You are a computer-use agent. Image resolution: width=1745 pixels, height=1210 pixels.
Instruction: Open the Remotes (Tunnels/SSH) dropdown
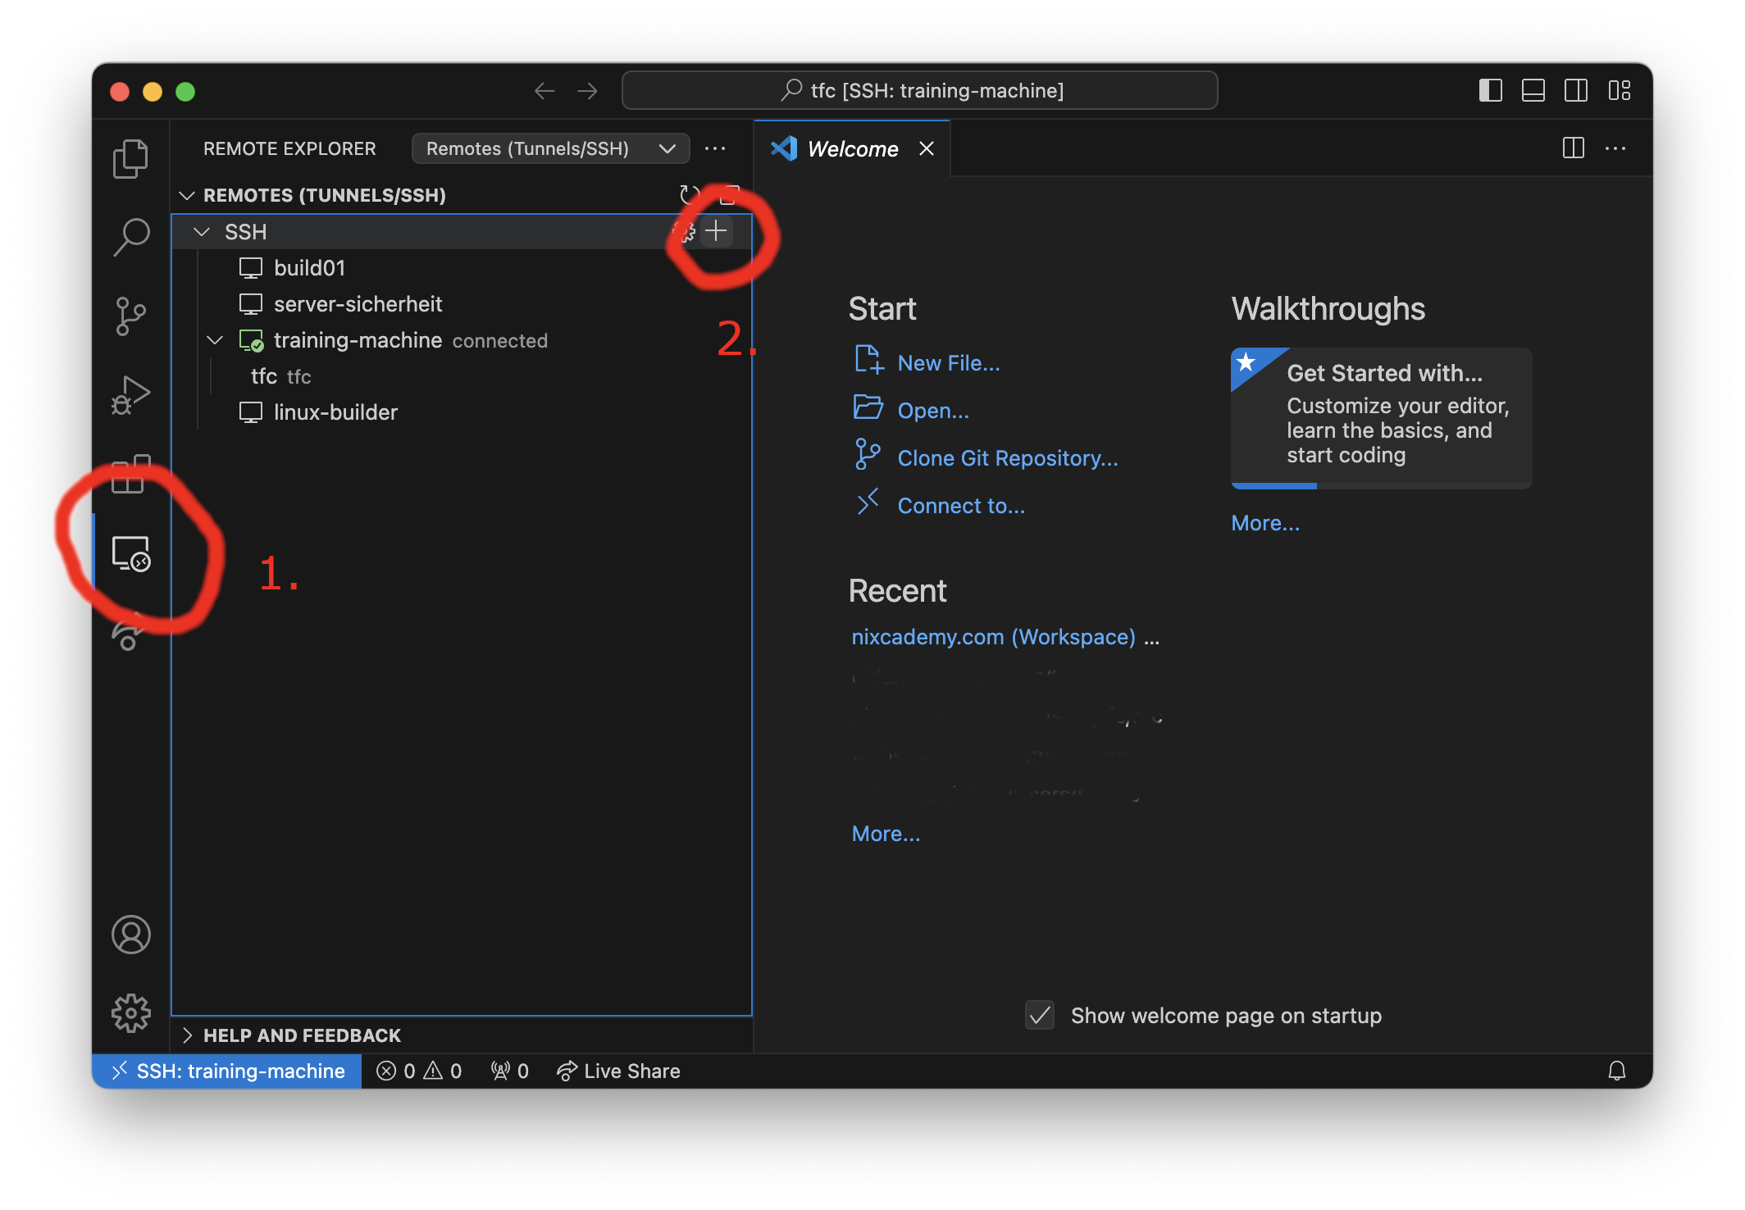tap(549, 148)
